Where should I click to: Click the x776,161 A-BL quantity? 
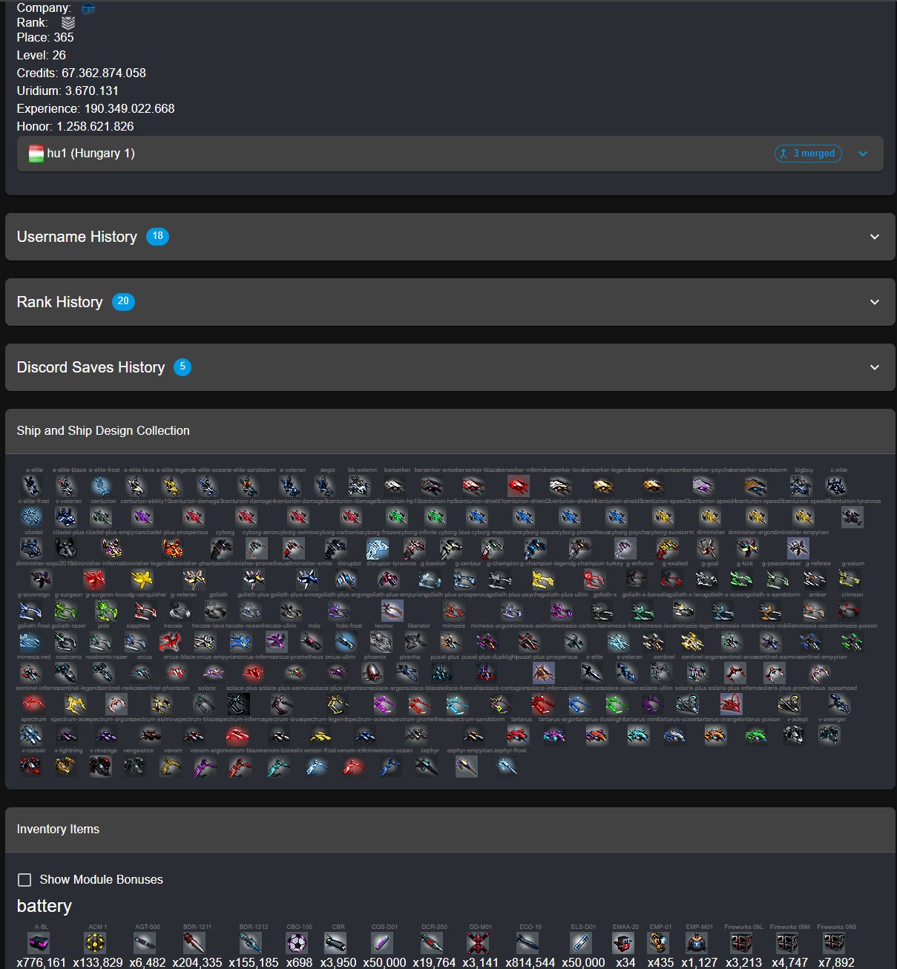[x=42, y=962]
